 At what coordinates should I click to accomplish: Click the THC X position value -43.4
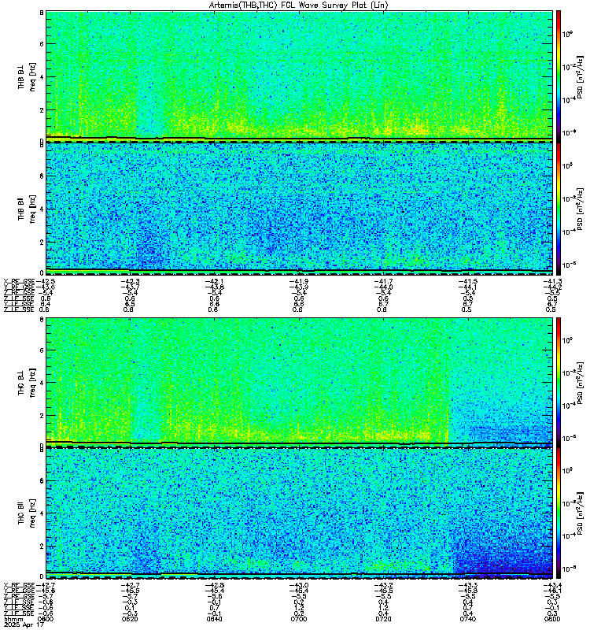pyautogui.click(x=552, y=585)
